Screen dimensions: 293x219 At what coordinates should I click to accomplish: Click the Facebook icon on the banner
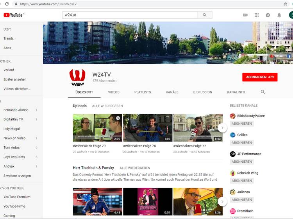289,56
